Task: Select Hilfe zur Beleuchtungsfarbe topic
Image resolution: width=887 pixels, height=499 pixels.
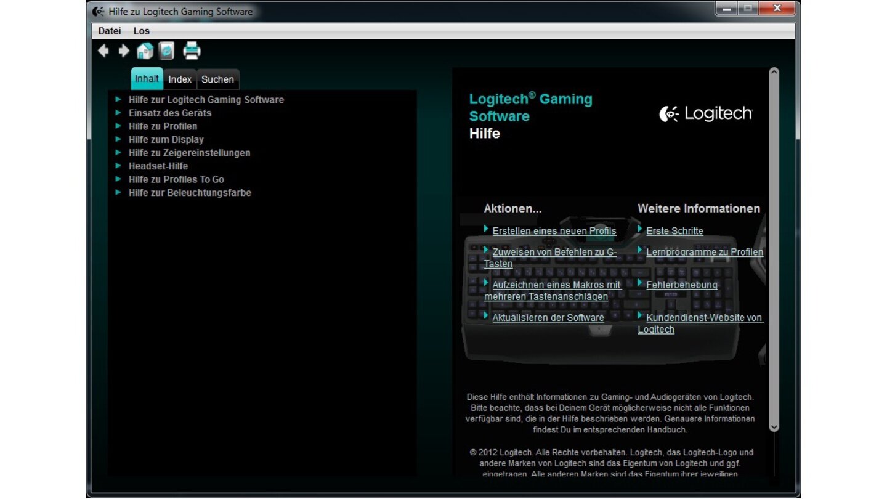Action: [190, 193]
